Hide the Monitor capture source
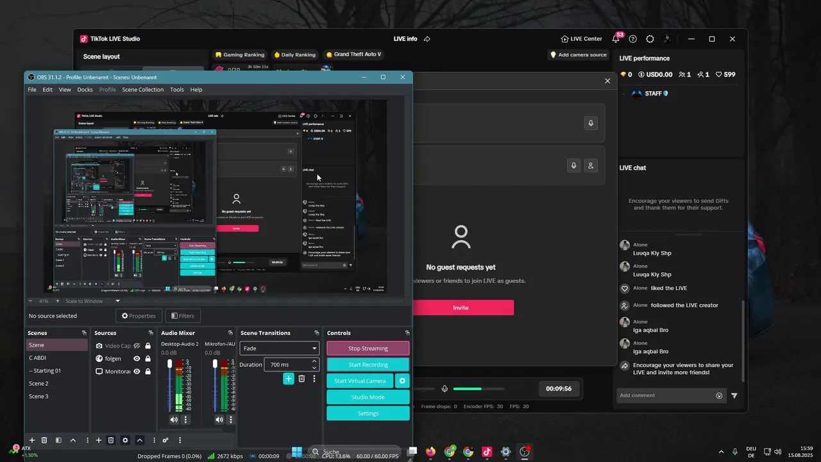 137,372
